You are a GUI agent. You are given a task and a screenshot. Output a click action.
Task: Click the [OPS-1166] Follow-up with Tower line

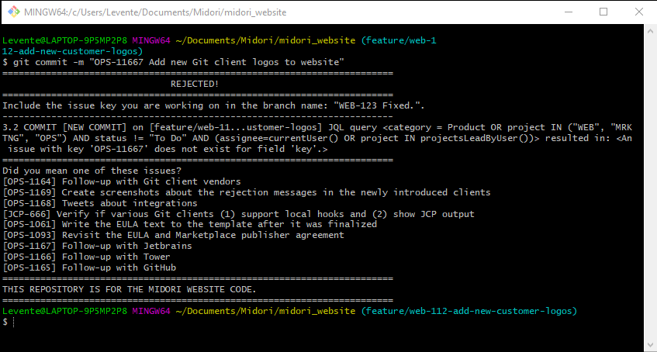[86, 257]
